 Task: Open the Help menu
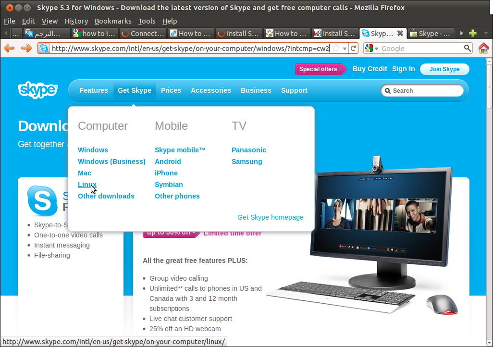click(x=170, y=21)
